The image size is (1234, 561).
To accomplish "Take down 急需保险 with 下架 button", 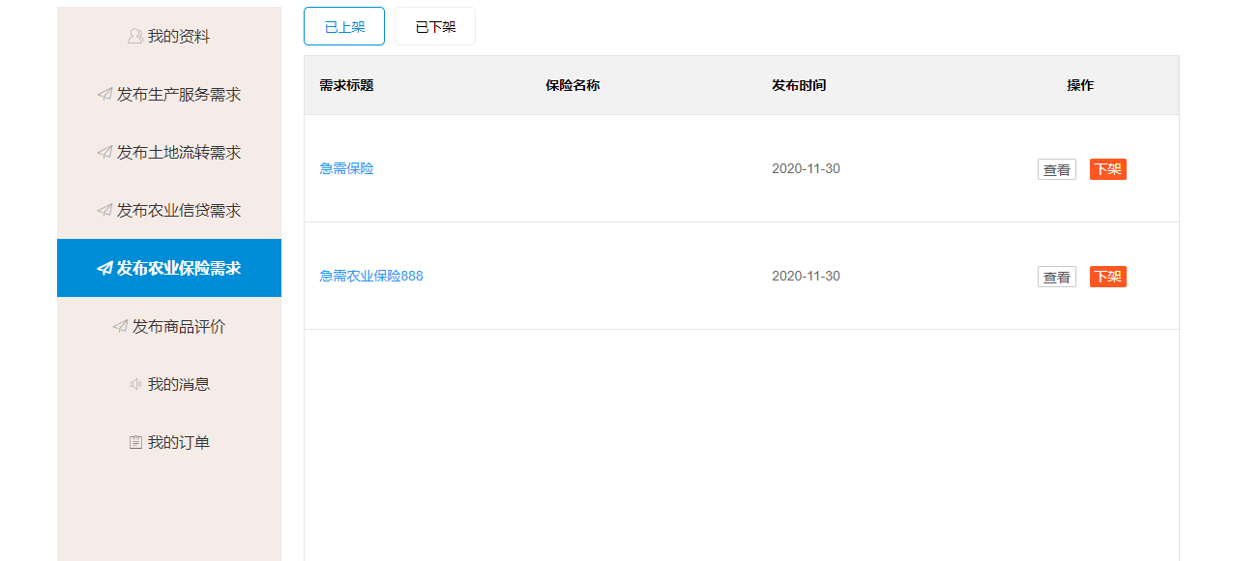I will pos(1107,169).
